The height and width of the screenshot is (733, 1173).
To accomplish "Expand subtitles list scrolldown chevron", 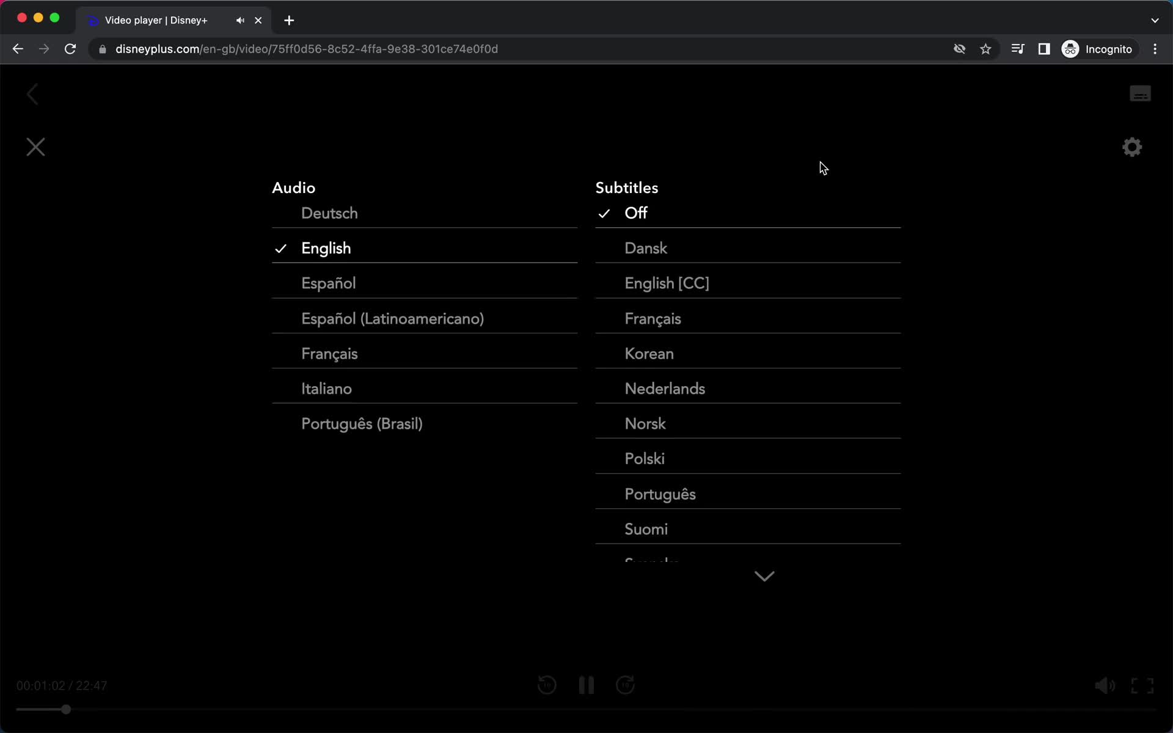I will pyautogui.click(x=764, y=575).
